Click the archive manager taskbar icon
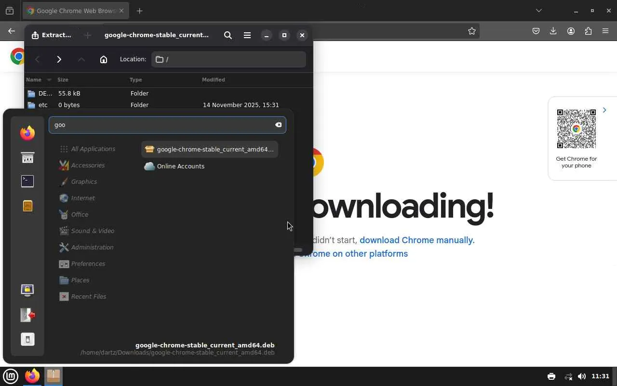617x386 pixels. point(54,376)
